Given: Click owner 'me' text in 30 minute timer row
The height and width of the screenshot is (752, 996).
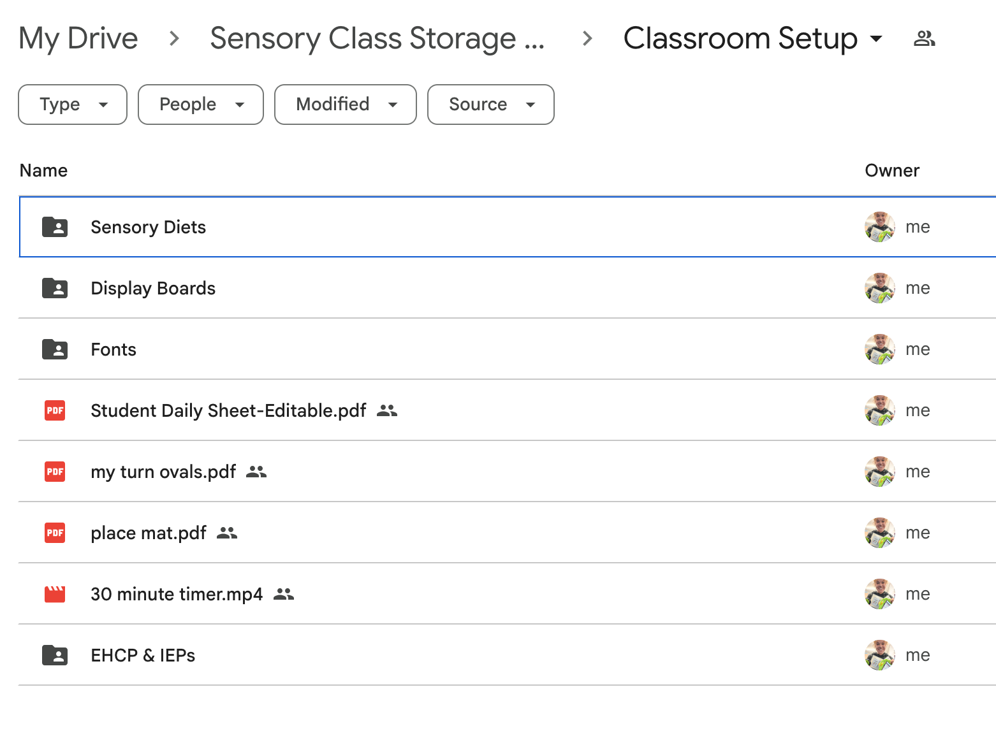Looking at the screenshot, I should tap(918, 595).
